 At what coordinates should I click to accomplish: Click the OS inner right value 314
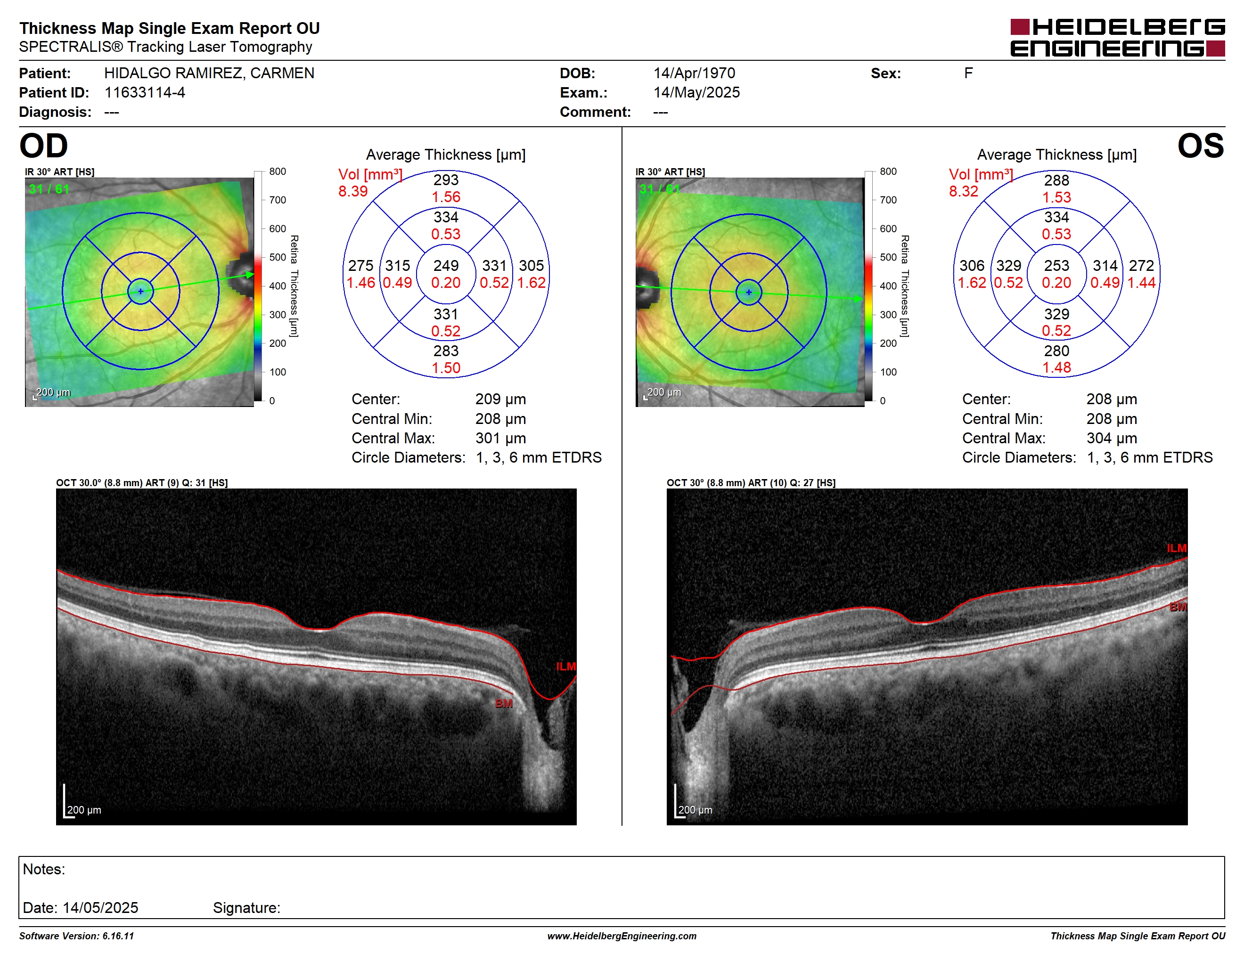point(1105,265)
